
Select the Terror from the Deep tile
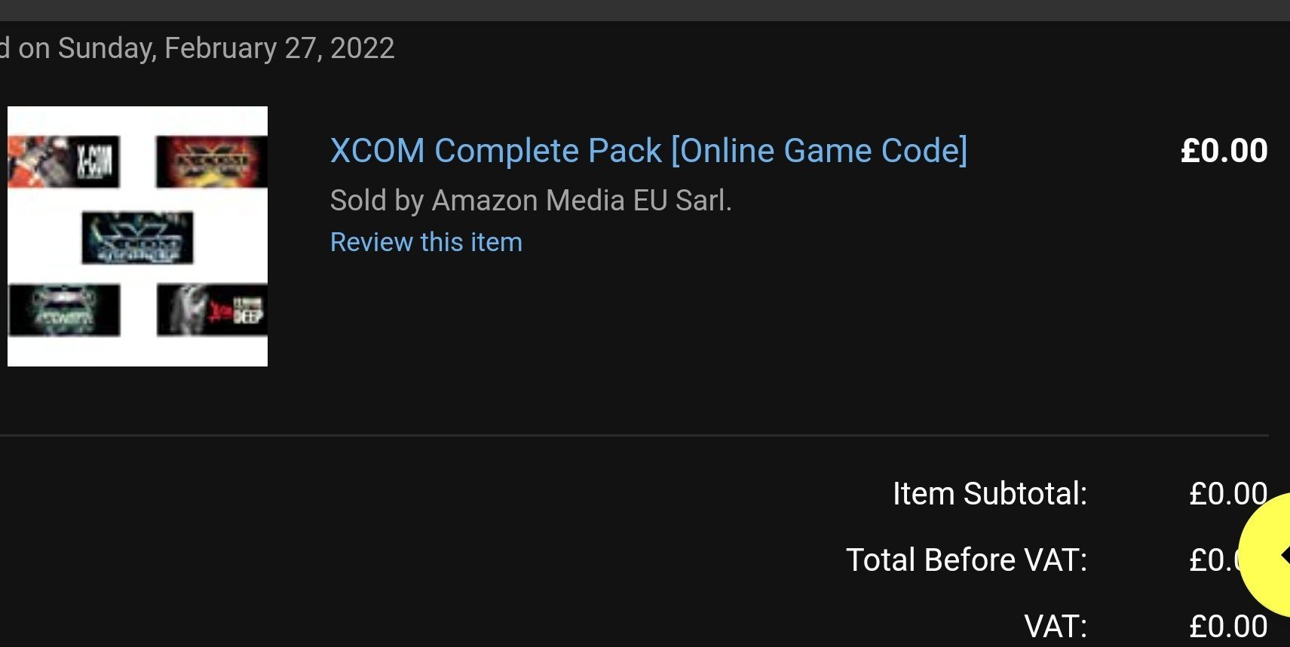point(212,310)
